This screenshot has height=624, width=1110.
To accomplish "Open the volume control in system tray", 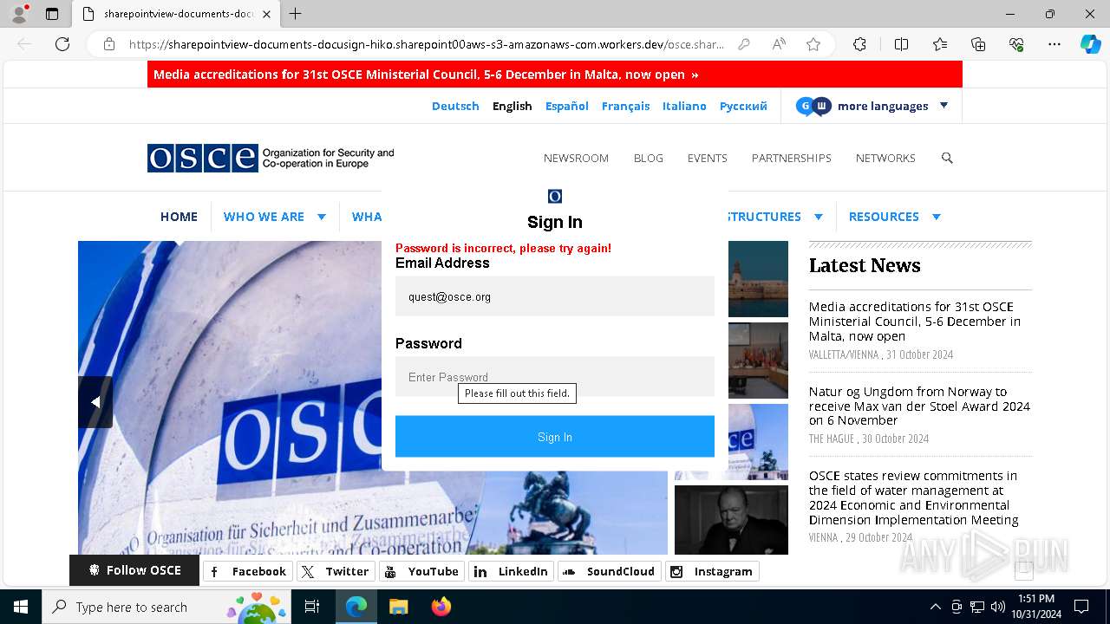I will [x=998, y=607].
